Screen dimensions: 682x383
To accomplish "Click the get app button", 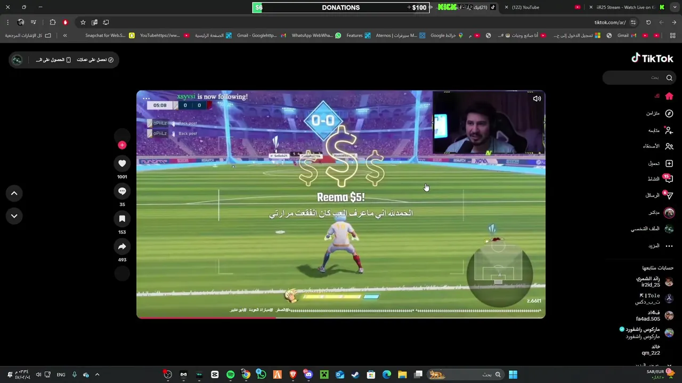I will pyautogui.click(x=53, y=60).
